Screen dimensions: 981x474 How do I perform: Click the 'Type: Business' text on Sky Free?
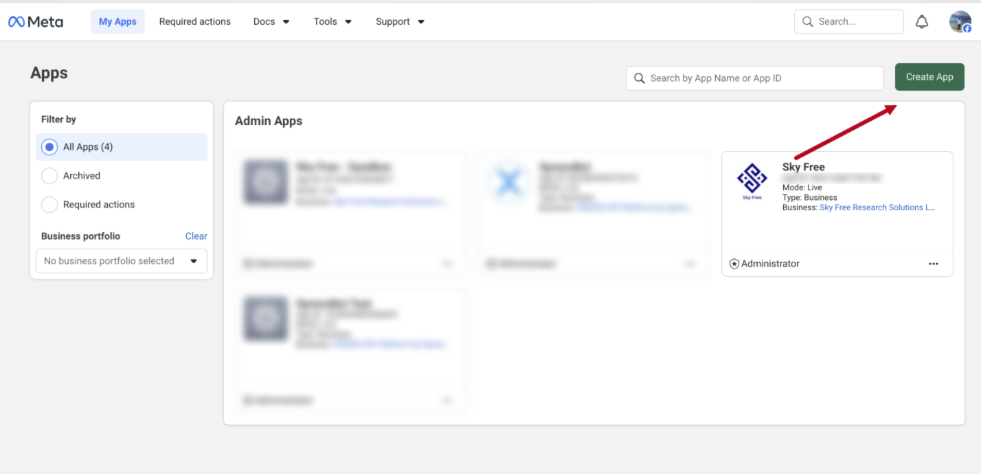810,197
